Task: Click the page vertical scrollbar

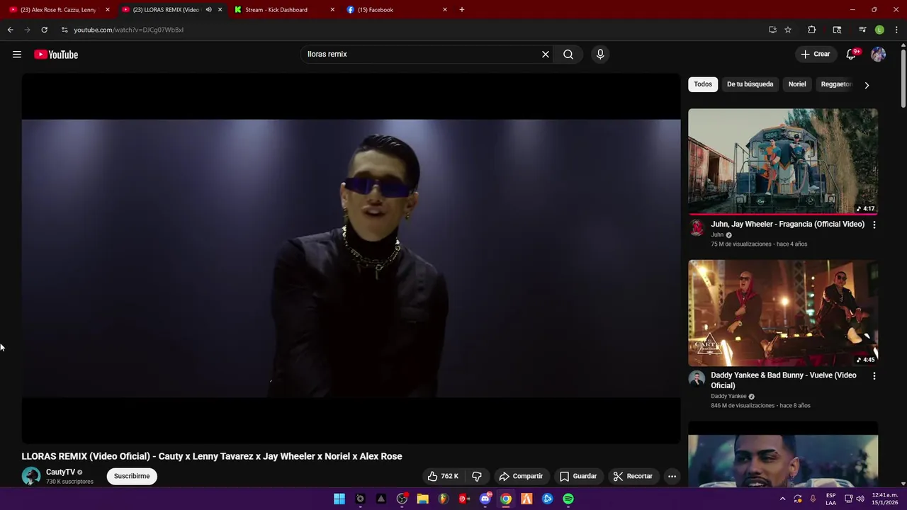Action: pos(903,78)
